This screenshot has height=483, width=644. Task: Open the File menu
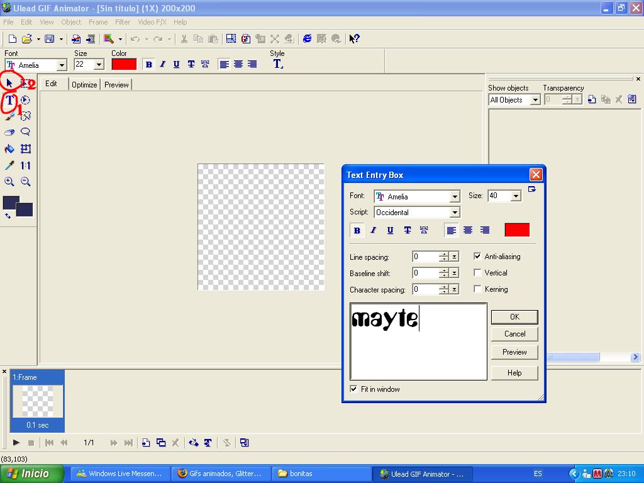click(x=8, y=22)
